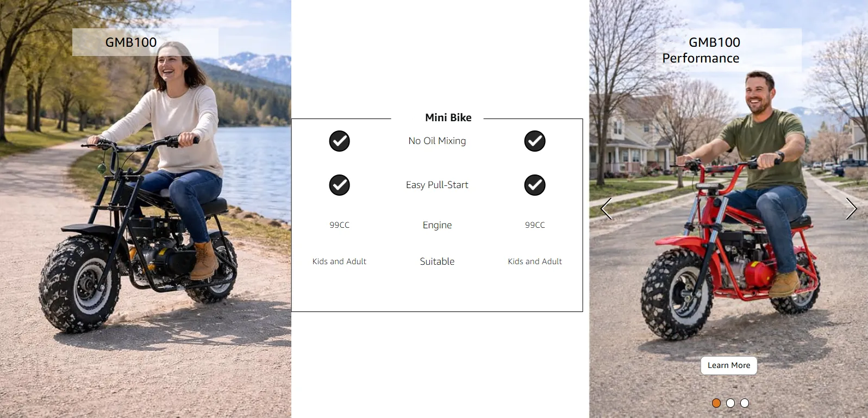Open the black mini bike photo
Image resolution: width=868 pixels, height=418 pixels.
point(146,209)
